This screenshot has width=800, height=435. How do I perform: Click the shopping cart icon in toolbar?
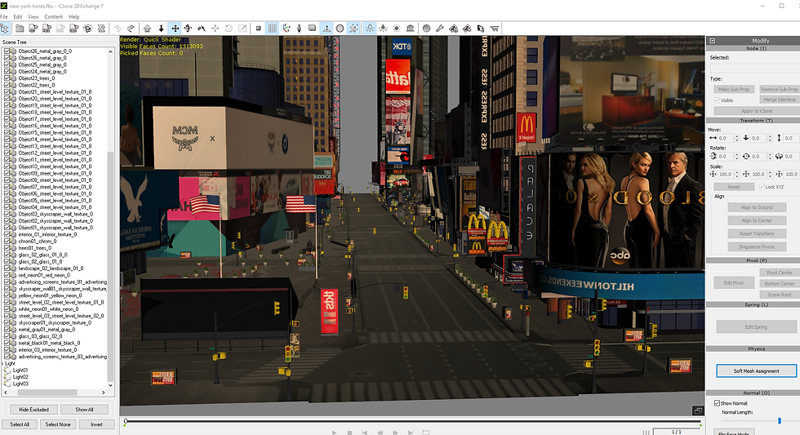[x=494, y=29]
